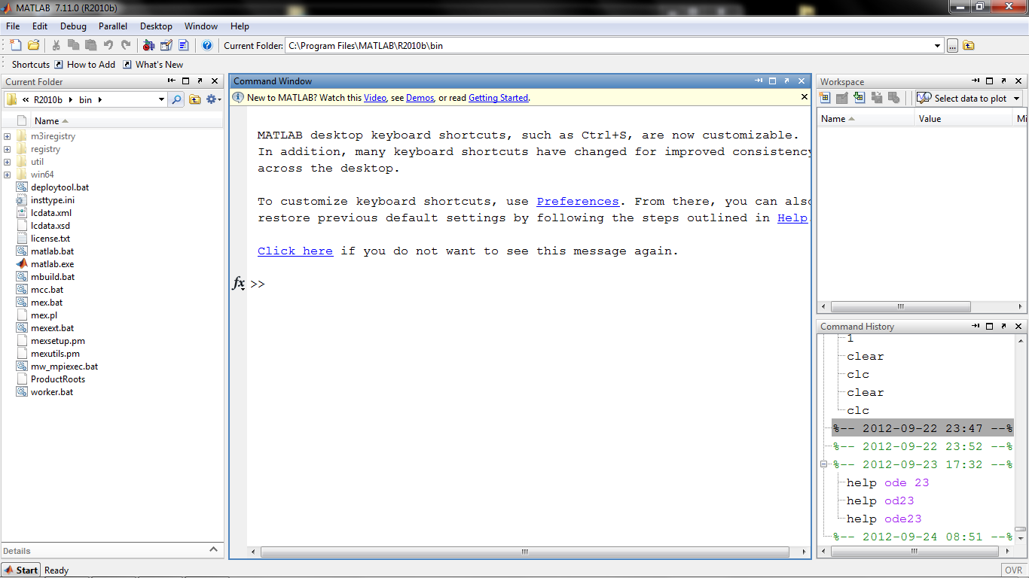Open Current Folder actions gear menu
1029x578 pixels.
coord(213,99)
